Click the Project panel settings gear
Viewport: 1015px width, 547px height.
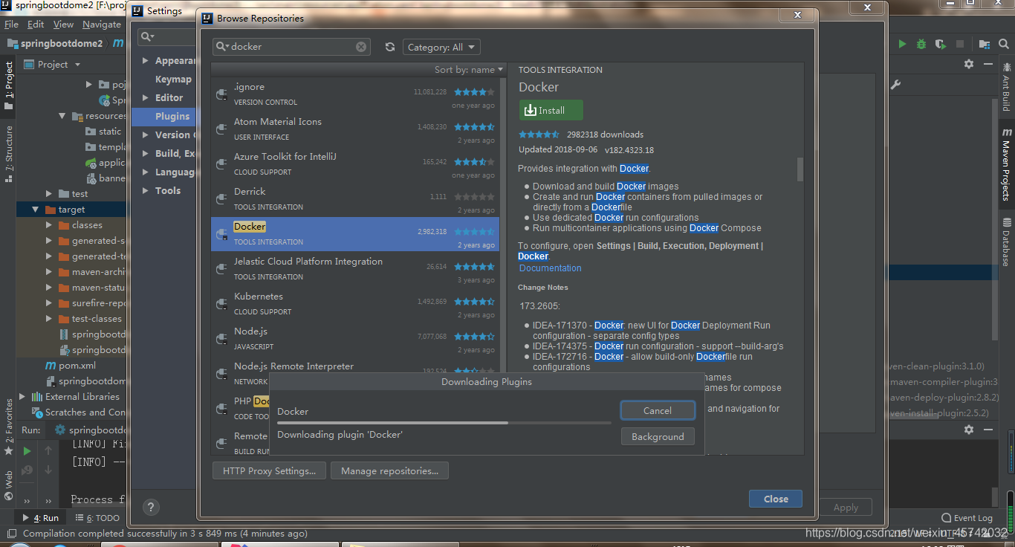pos(969,64)
